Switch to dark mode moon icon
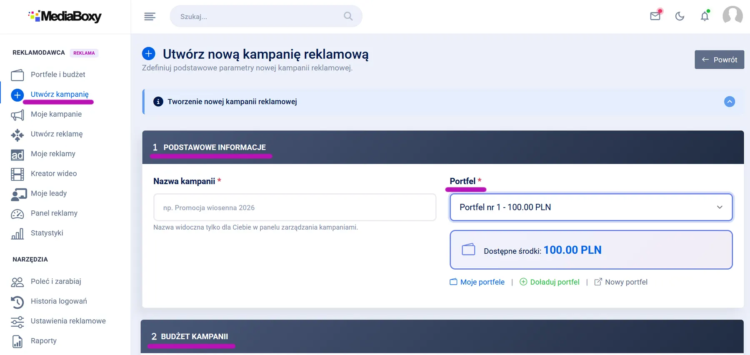 (x=680, y=16)
